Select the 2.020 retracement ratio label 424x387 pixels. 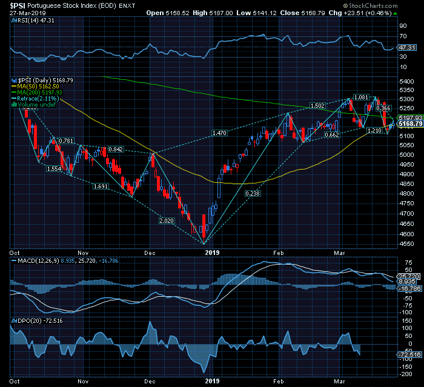165,221
